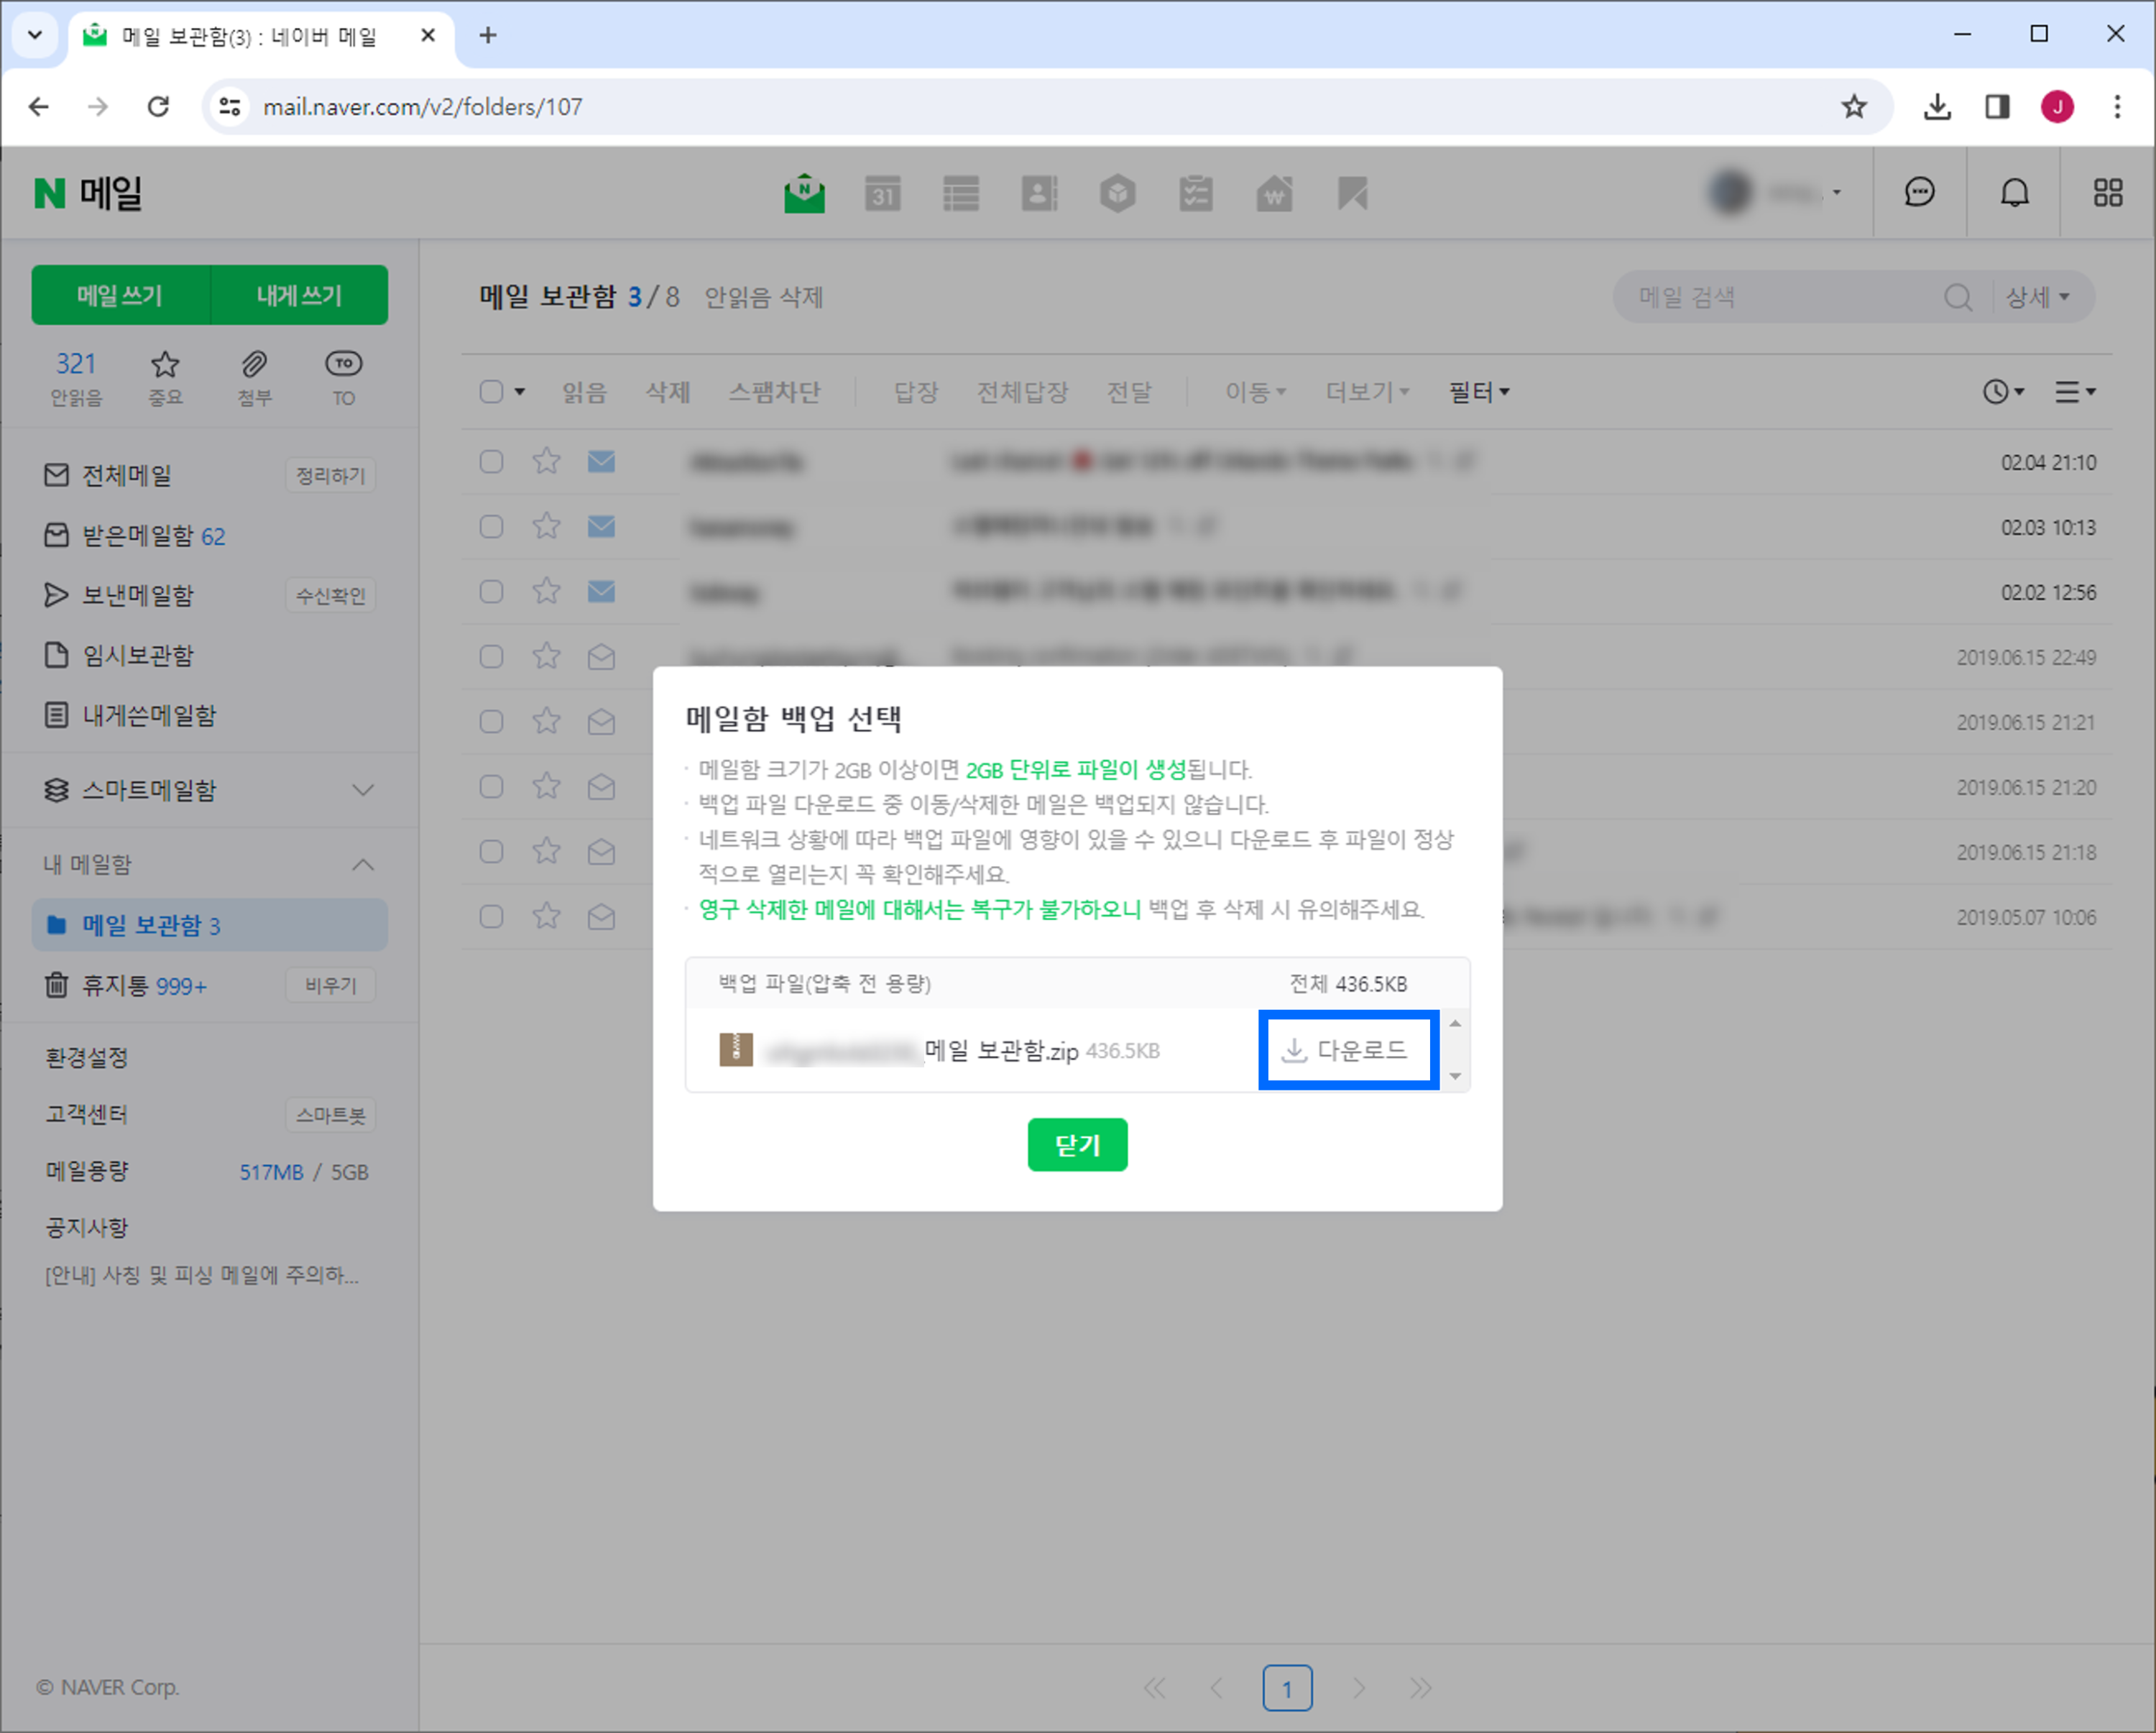Image resolution: width=2156 pixels, height=1733 pixels.
Task: Star the second email in the list
Action: 547,526
